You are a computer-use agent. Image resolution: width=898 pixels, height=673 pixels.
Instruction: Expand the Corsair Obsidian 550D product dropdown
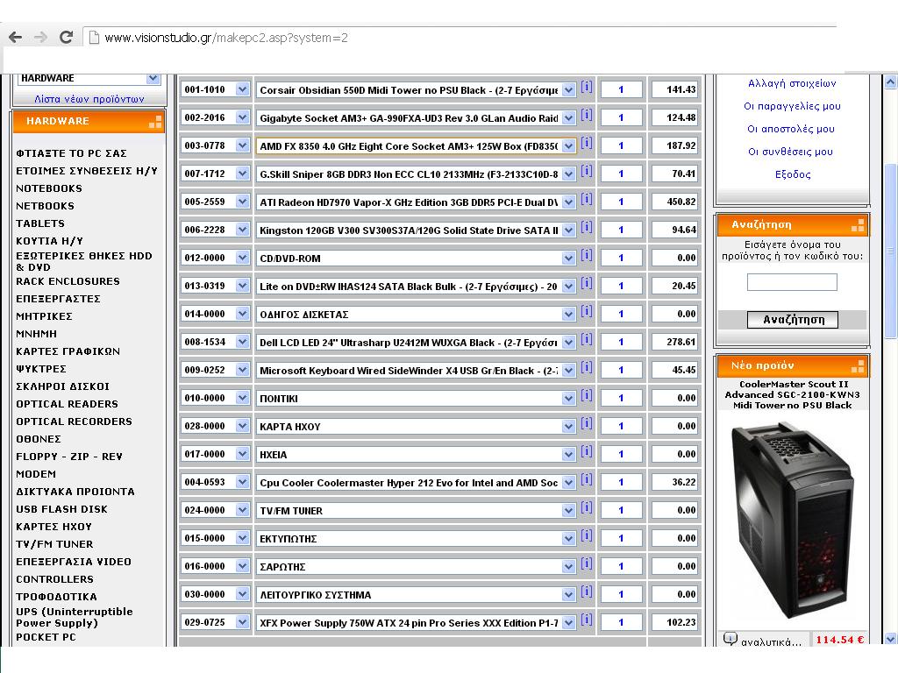pyautogui.click(x=568, y=90)
